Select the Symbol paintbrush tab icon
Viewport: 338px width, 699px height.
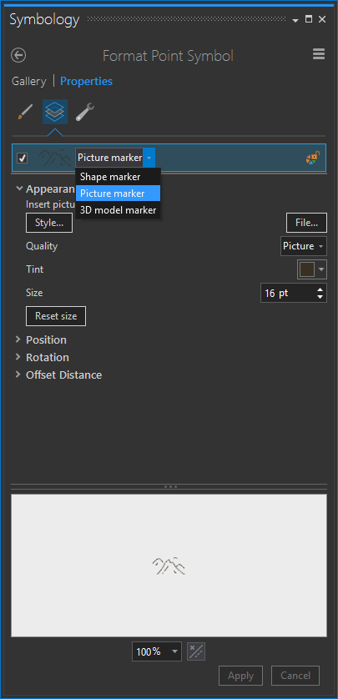[25, 112]
